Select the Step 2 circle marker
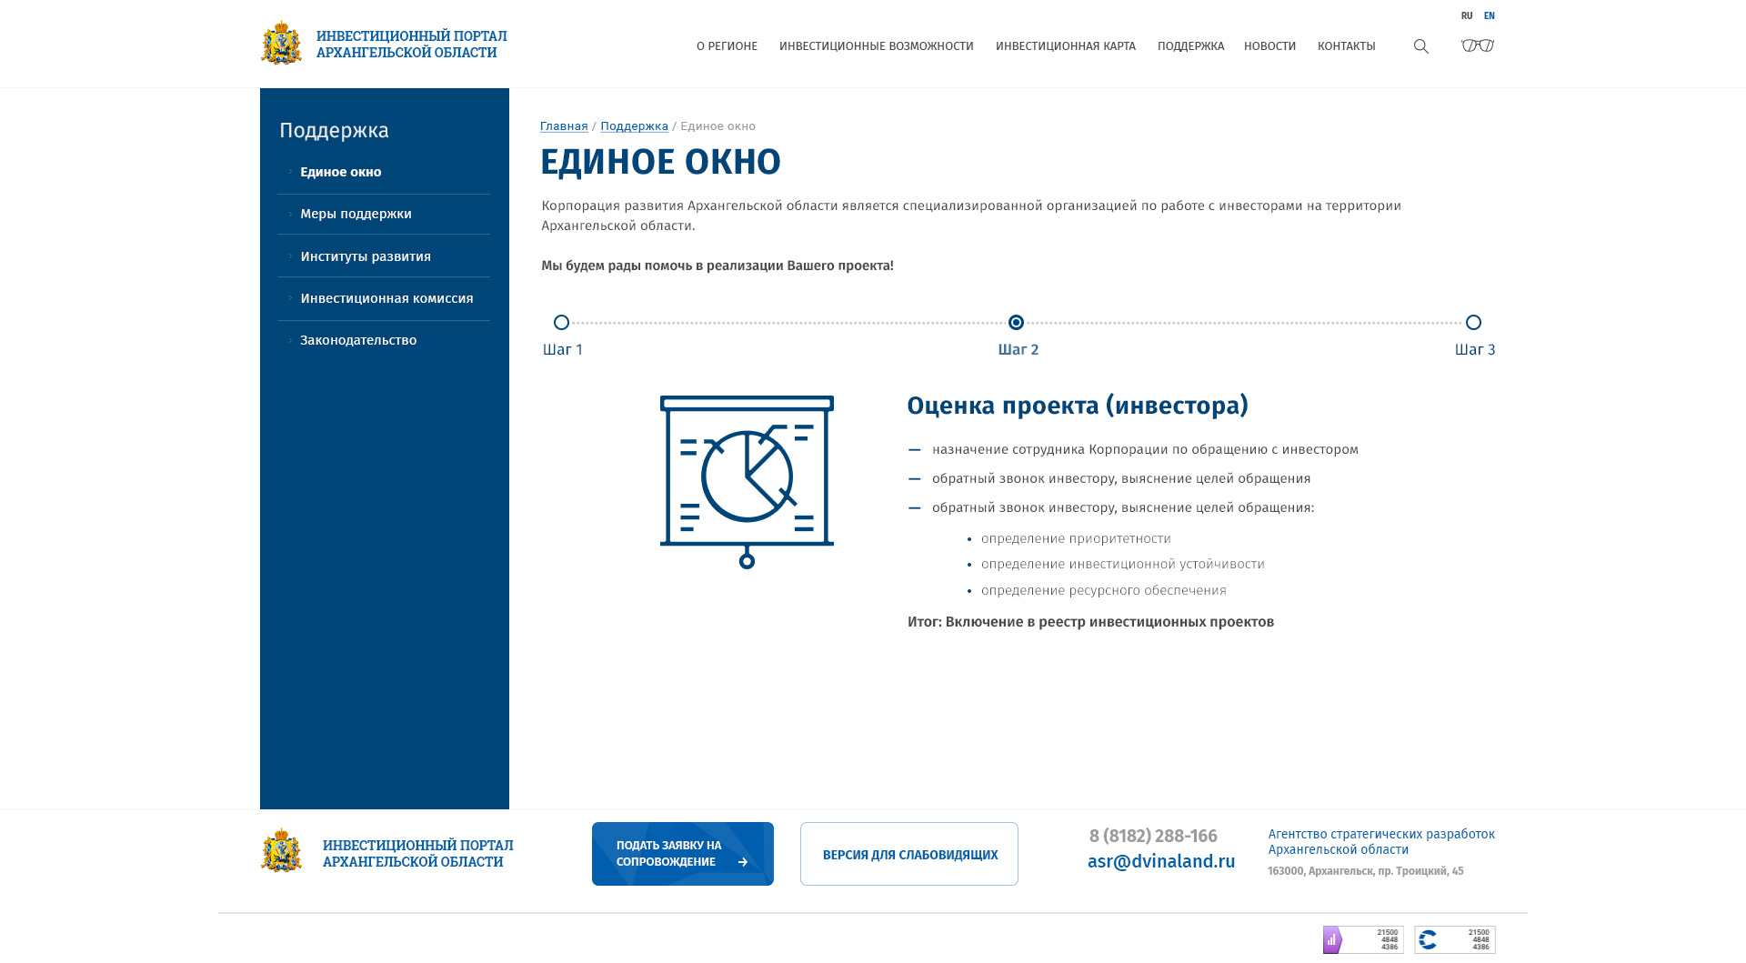Screen dimensions: 1746x963 (1017, 323)
